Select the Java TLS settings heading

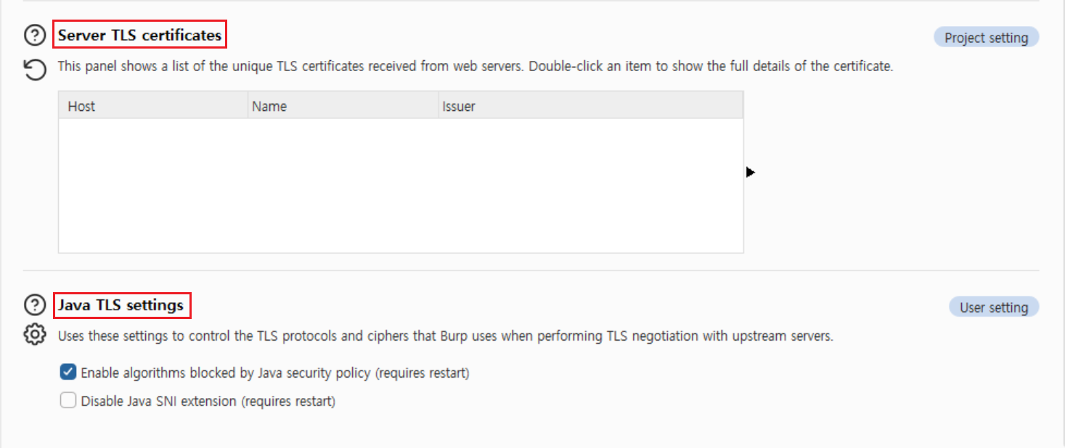pos(121,305)
